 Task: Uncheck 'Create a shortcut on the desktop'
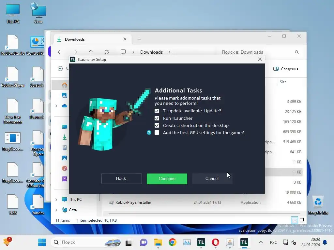(157, 125)
